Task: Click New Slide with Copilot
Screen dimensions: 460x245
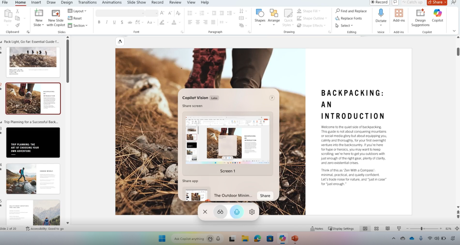Action: [56, 18]
